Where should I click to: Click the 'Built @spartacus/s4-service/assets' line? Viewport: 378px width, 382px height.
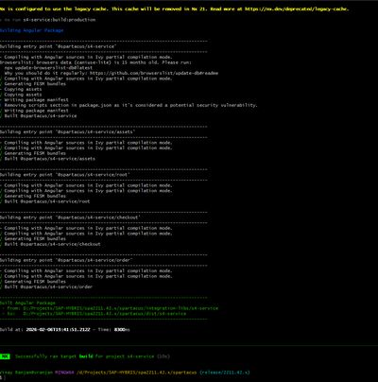point(50,159)
